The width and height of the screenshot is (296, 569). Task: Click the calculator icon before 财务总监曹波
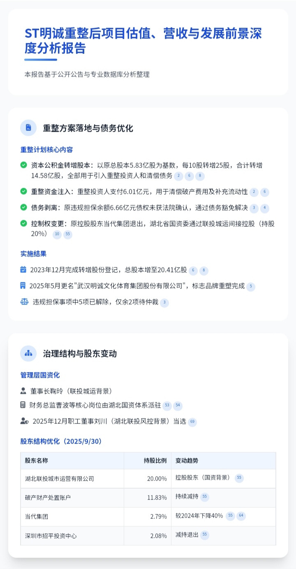(x=23, y=405)
